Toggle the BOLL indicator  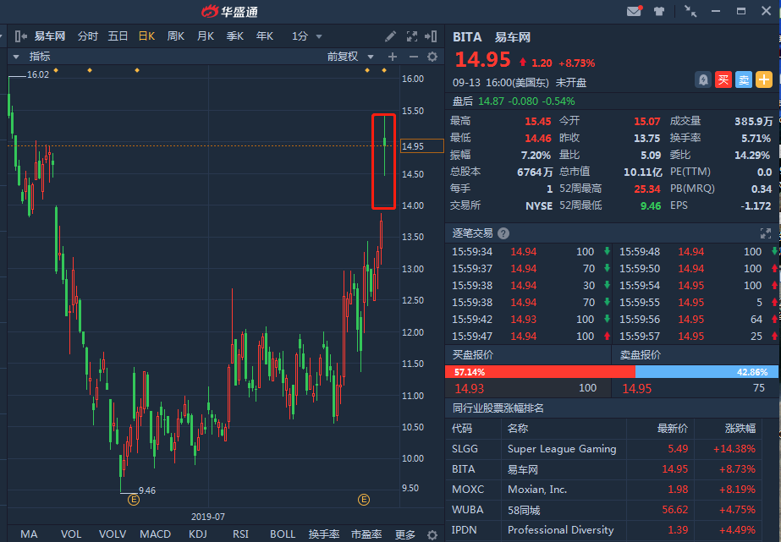283,534
